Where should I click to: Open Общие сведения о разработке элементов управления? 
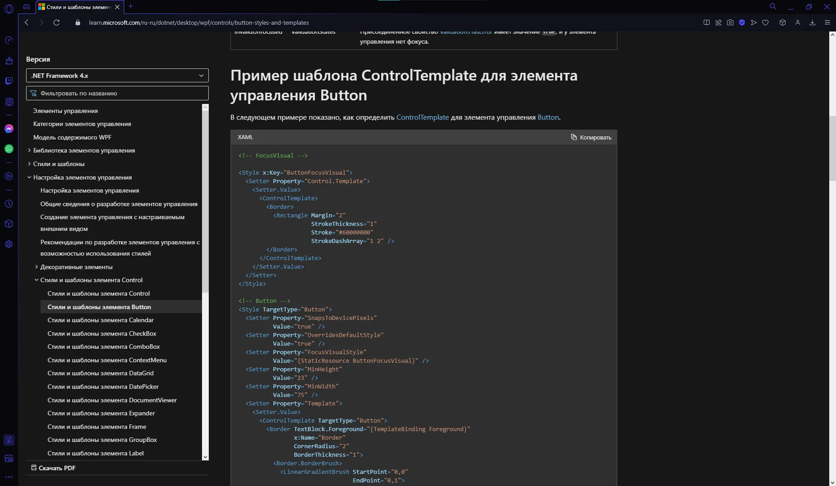(119, 204)
